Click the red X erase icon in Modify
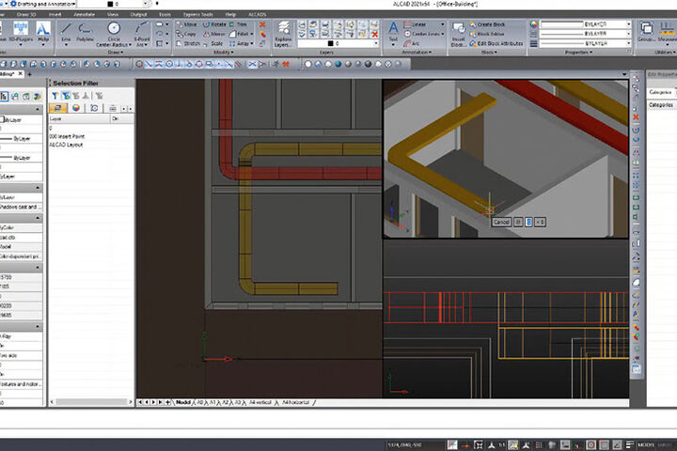Screen dimensions: 677x451 pyautogui.click(x=262, y=24)
